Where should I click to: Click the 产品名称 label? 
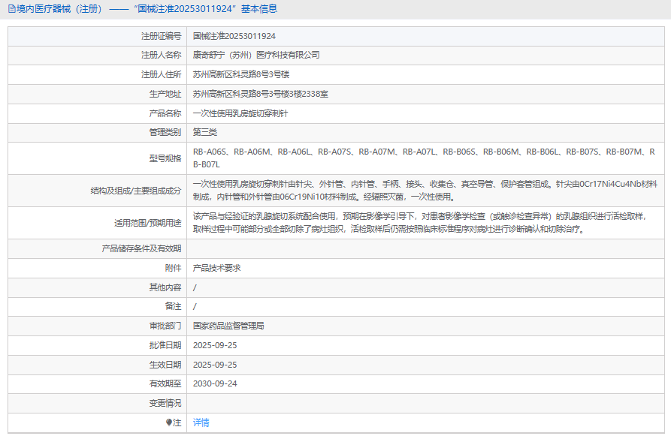click(x=165, y=114)
